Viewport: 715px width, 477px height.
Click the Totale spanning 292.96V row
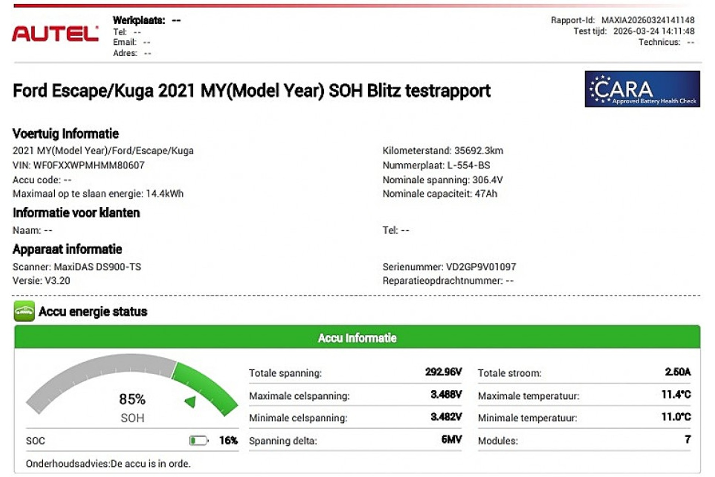[355, 373]
